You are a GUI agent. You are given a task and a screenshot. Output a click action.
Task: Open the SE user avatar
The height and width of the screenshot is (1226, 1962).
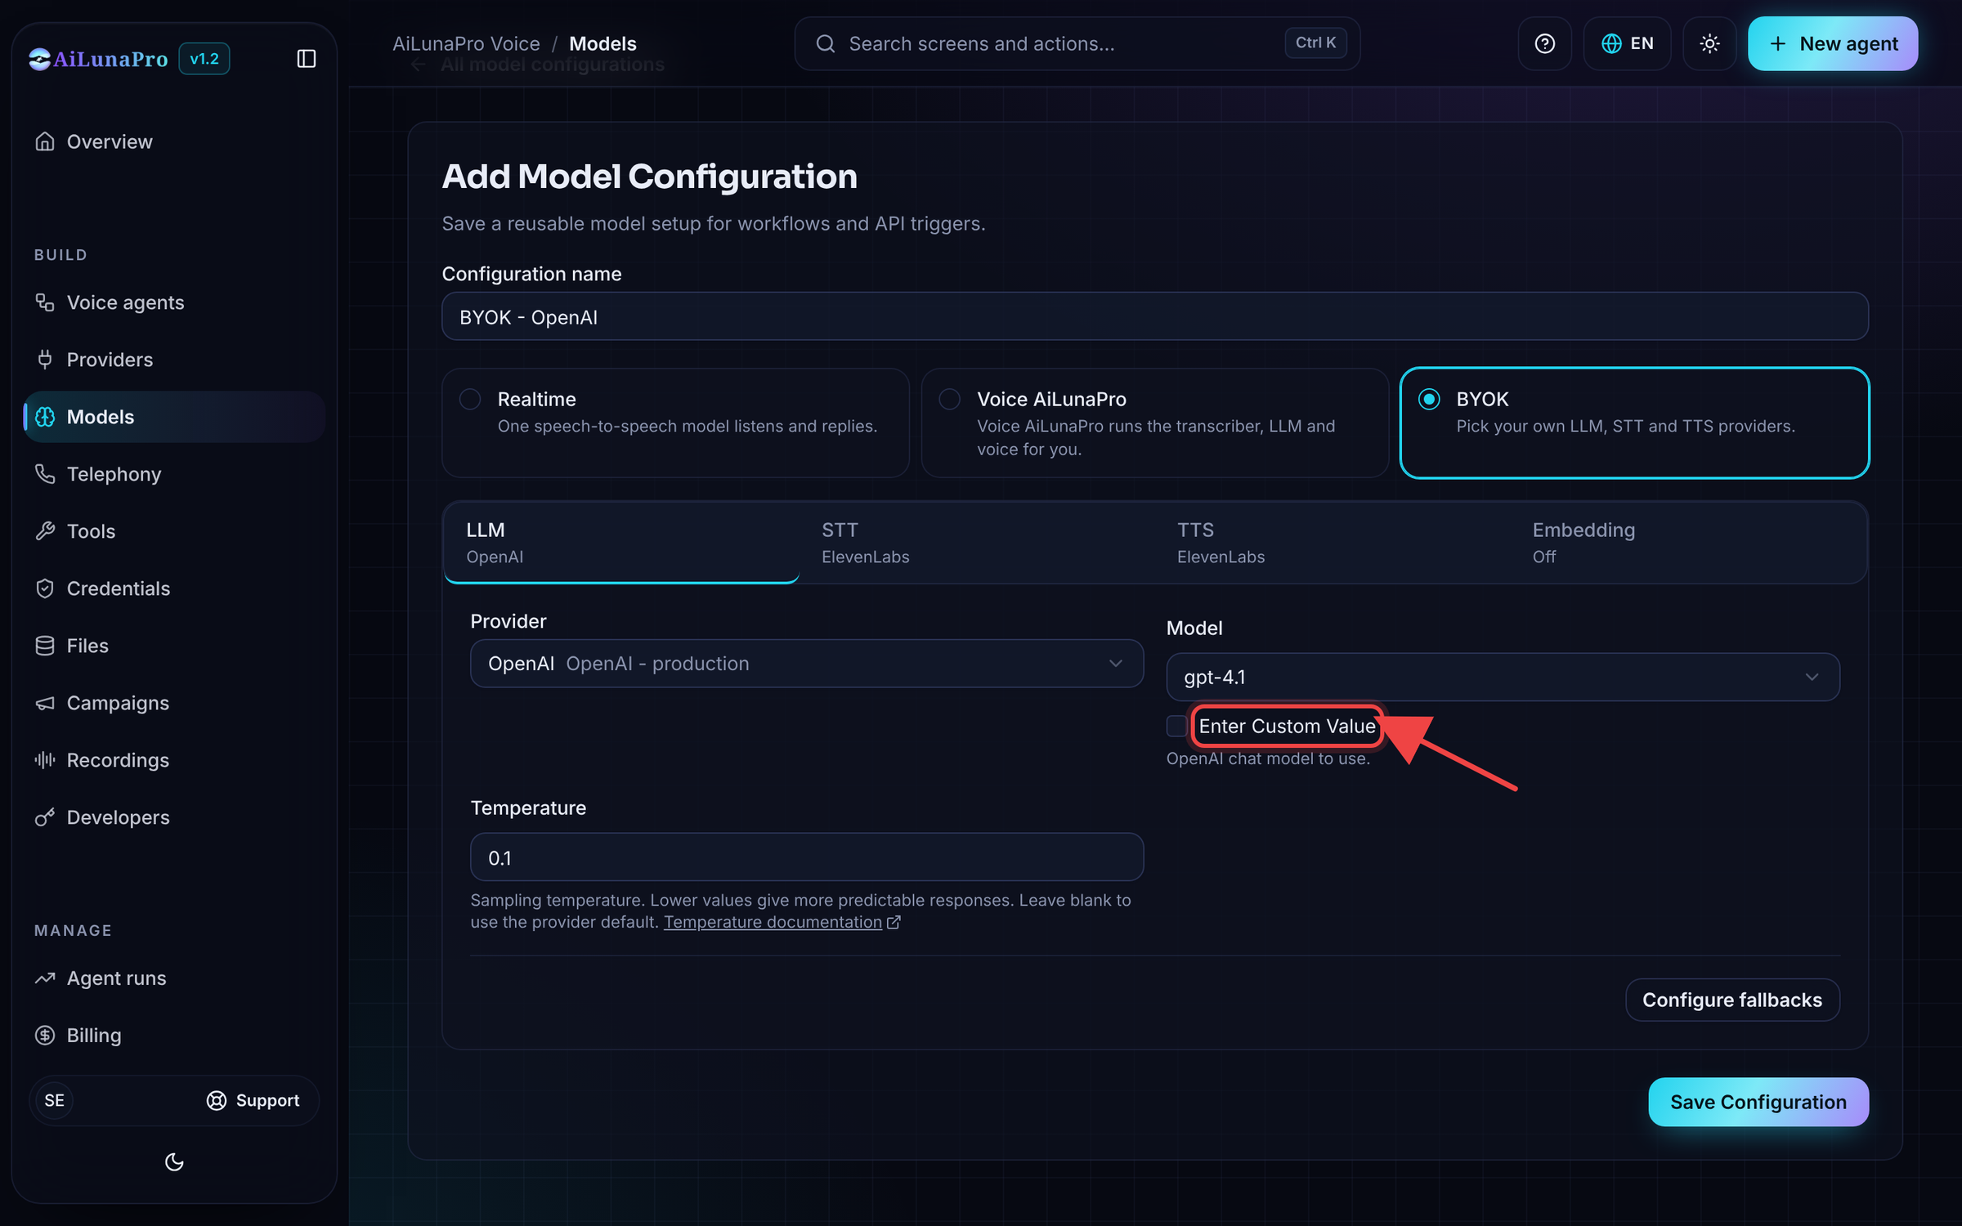click(54, 1101)
